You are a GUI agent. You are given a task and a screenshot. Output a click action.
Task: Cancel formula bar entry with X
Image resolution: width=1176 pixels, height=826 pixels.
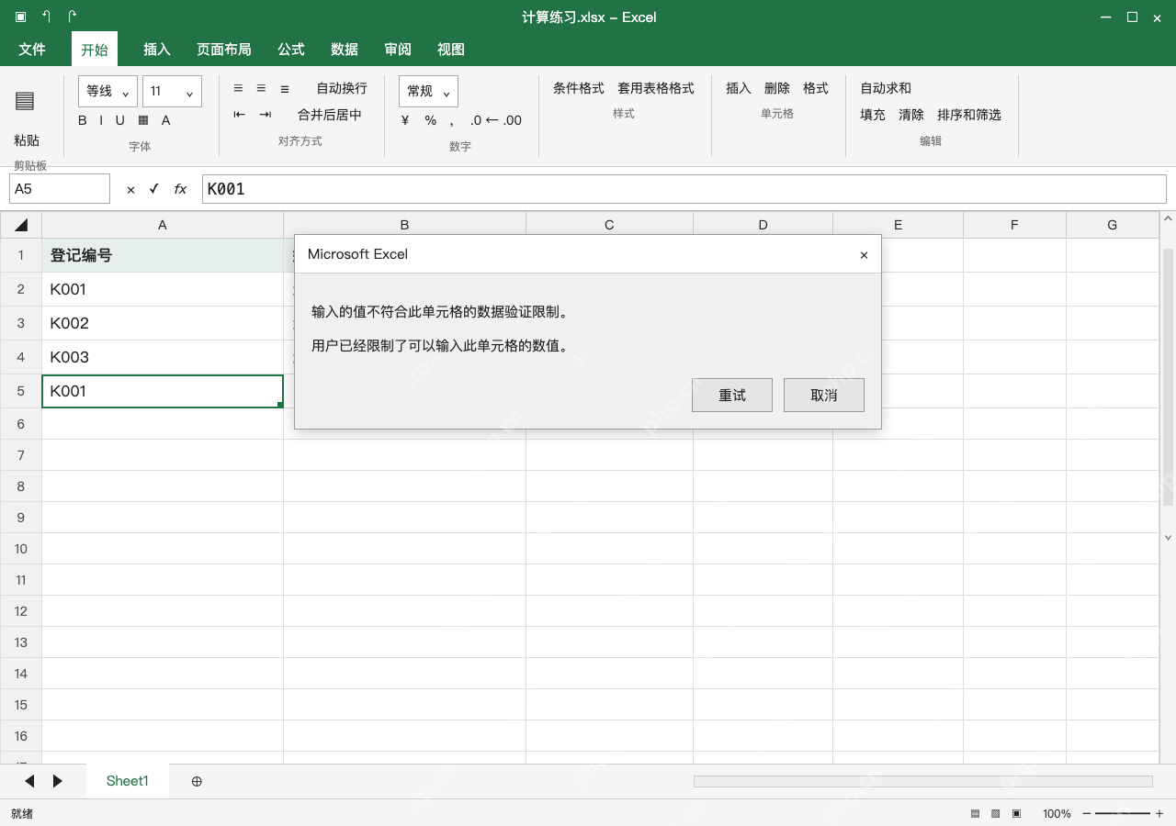(130, 189)
